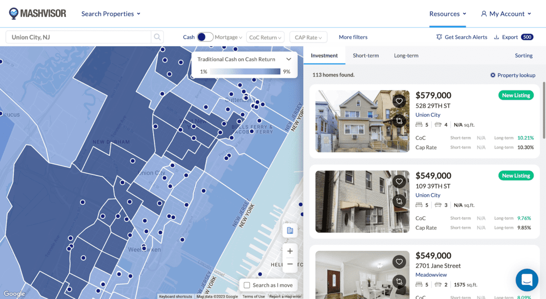The image size is (546, 299).
Task: Open neighborhood analysis icon on 109 39TH ST card
Action: 399,201
